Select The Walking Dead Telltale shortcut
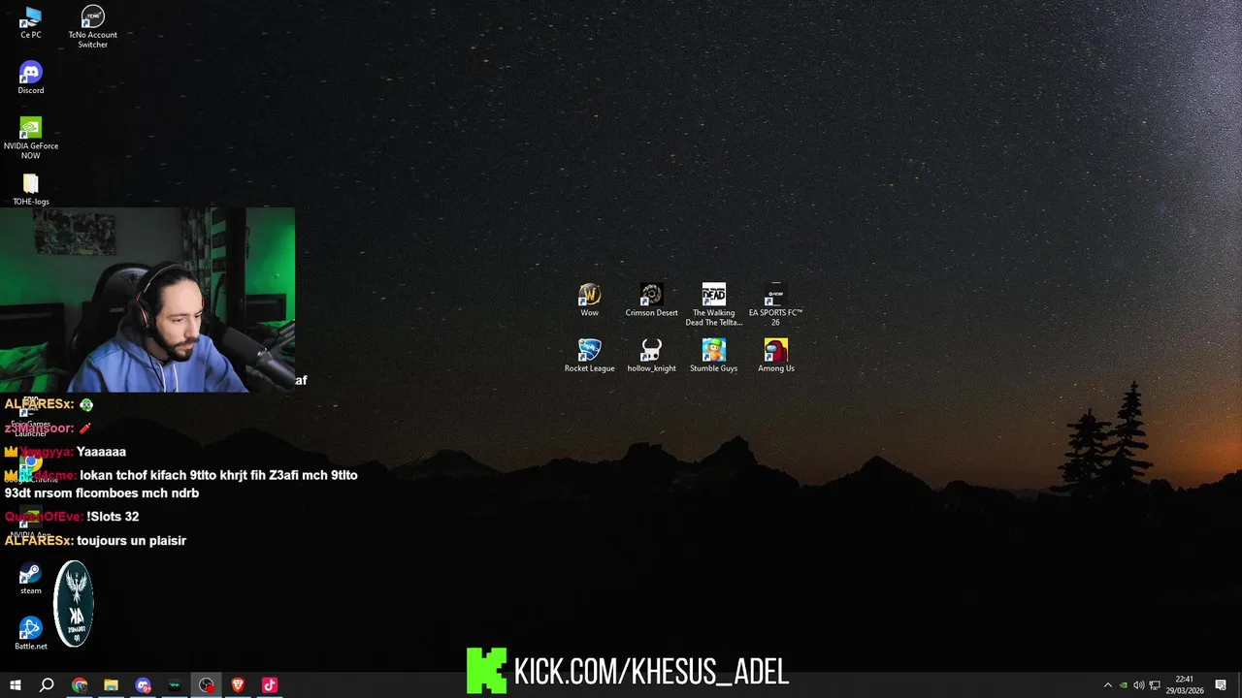The width and height of the screenshot is (1242, 698). pyautogui.click(x=713, y=304)
